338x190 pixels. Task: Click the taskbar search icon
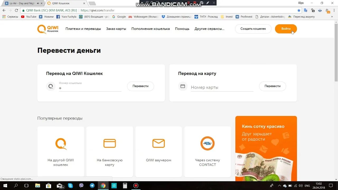tap(16, 186)
